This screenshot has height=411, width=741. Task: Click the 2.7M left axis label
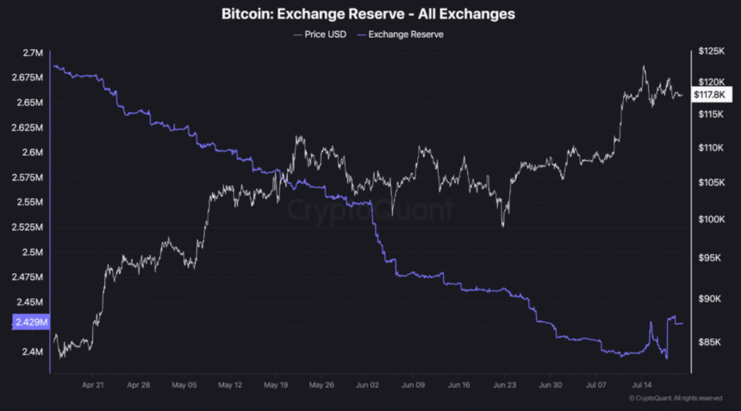(32, 53)
